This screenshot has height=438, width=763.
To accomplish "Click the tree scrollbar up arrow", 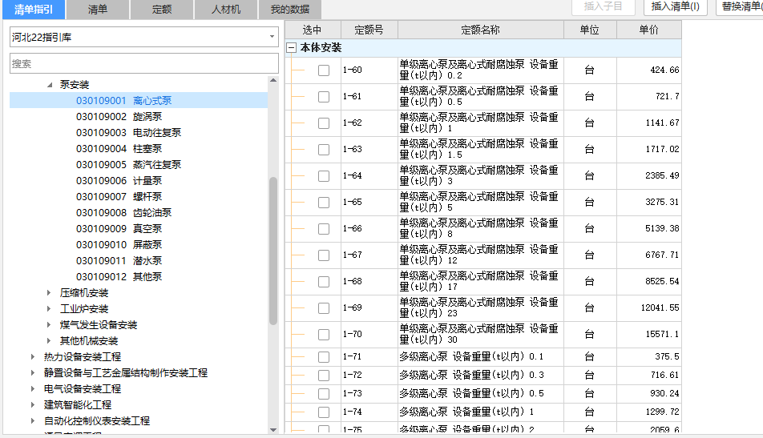I will pyautogui.click(x=273, y=80).
